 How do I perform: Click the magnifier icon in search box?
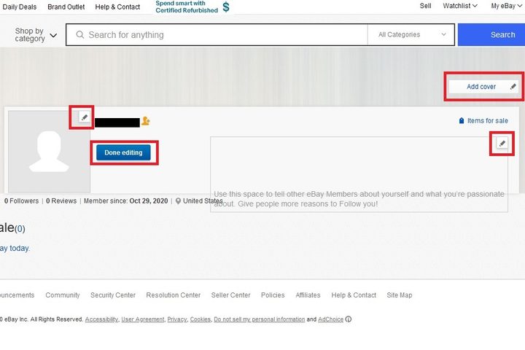(80, 34)
